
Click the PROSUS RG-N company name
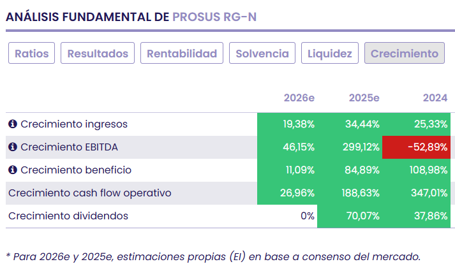coord(214,17)
